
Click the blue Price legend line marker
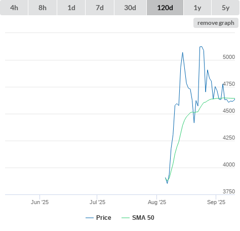click(x=90, y=218)
